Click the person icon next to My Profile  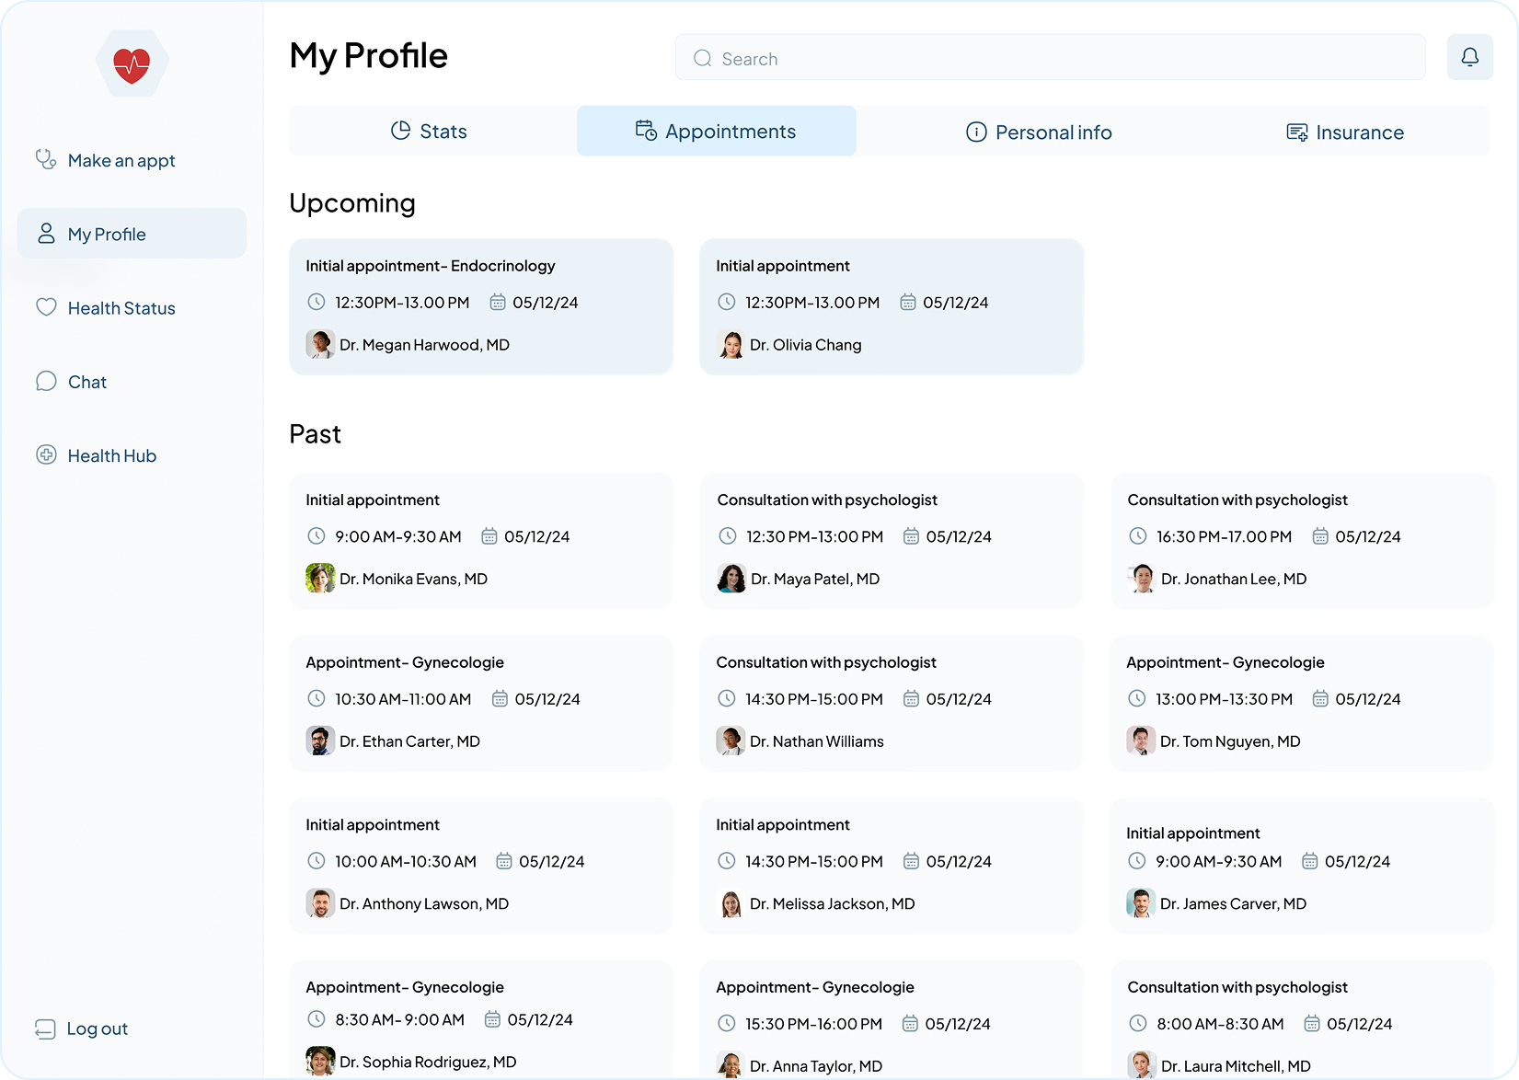click(45, 233)
